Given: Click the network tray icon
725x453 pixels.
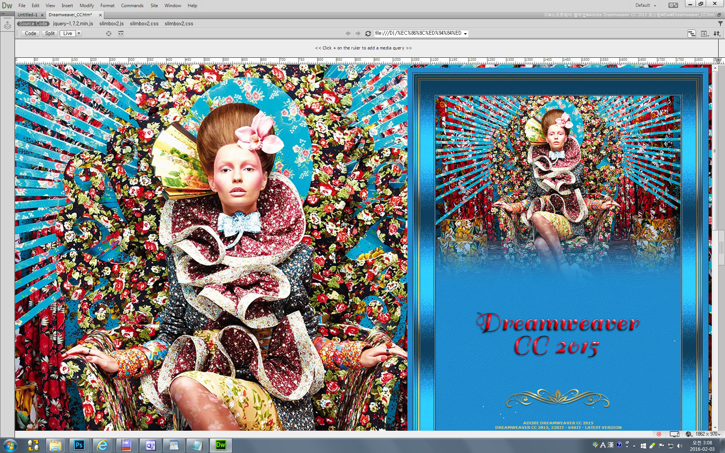Looking at the screenshot, I should [671, 446].
